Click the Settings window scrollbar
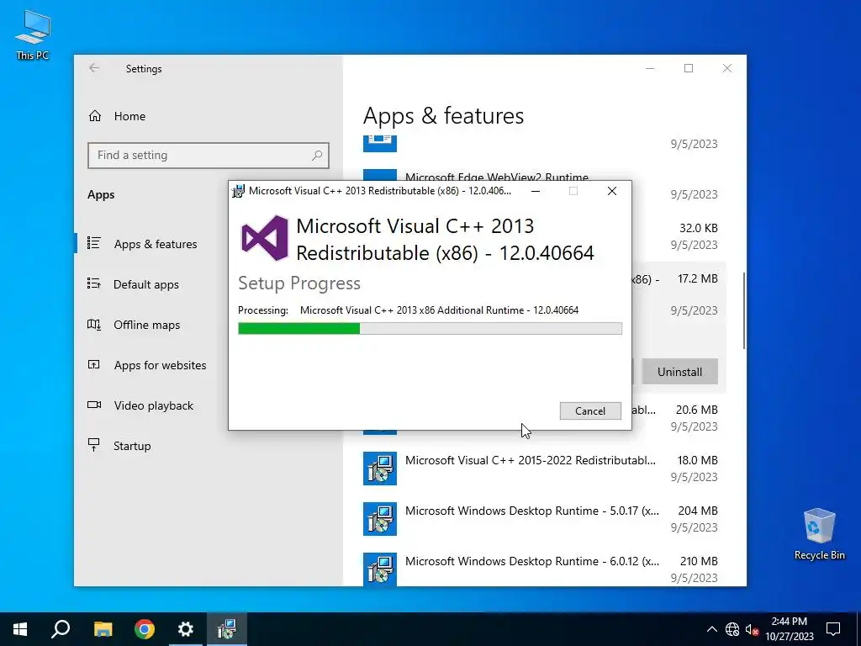Image resolution: width=861 pixels, height=646 pixels. [743, 310]
